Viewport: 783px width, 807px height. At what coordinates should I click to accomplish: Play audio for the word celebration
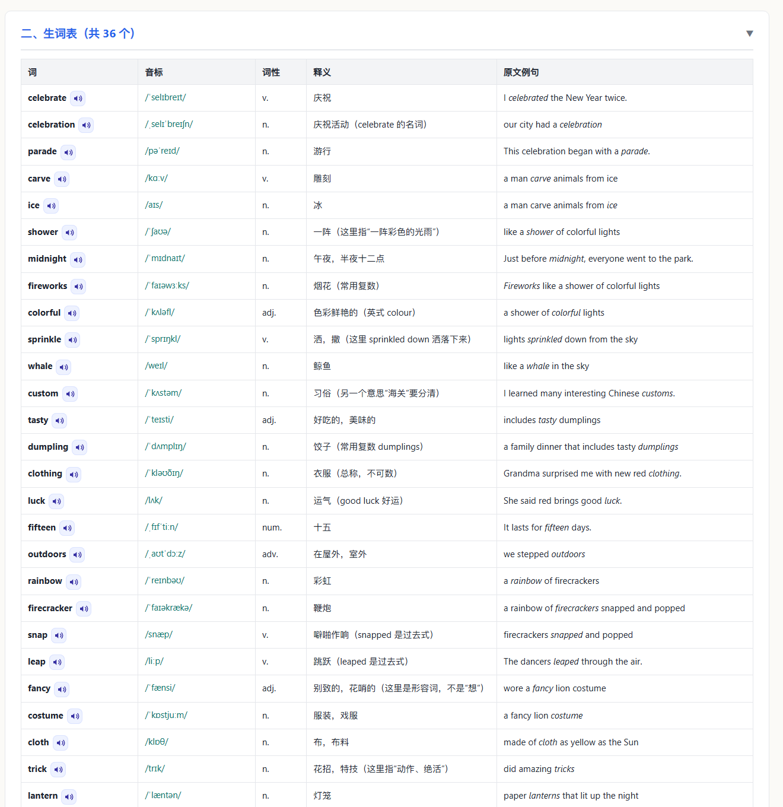(86, 125)
